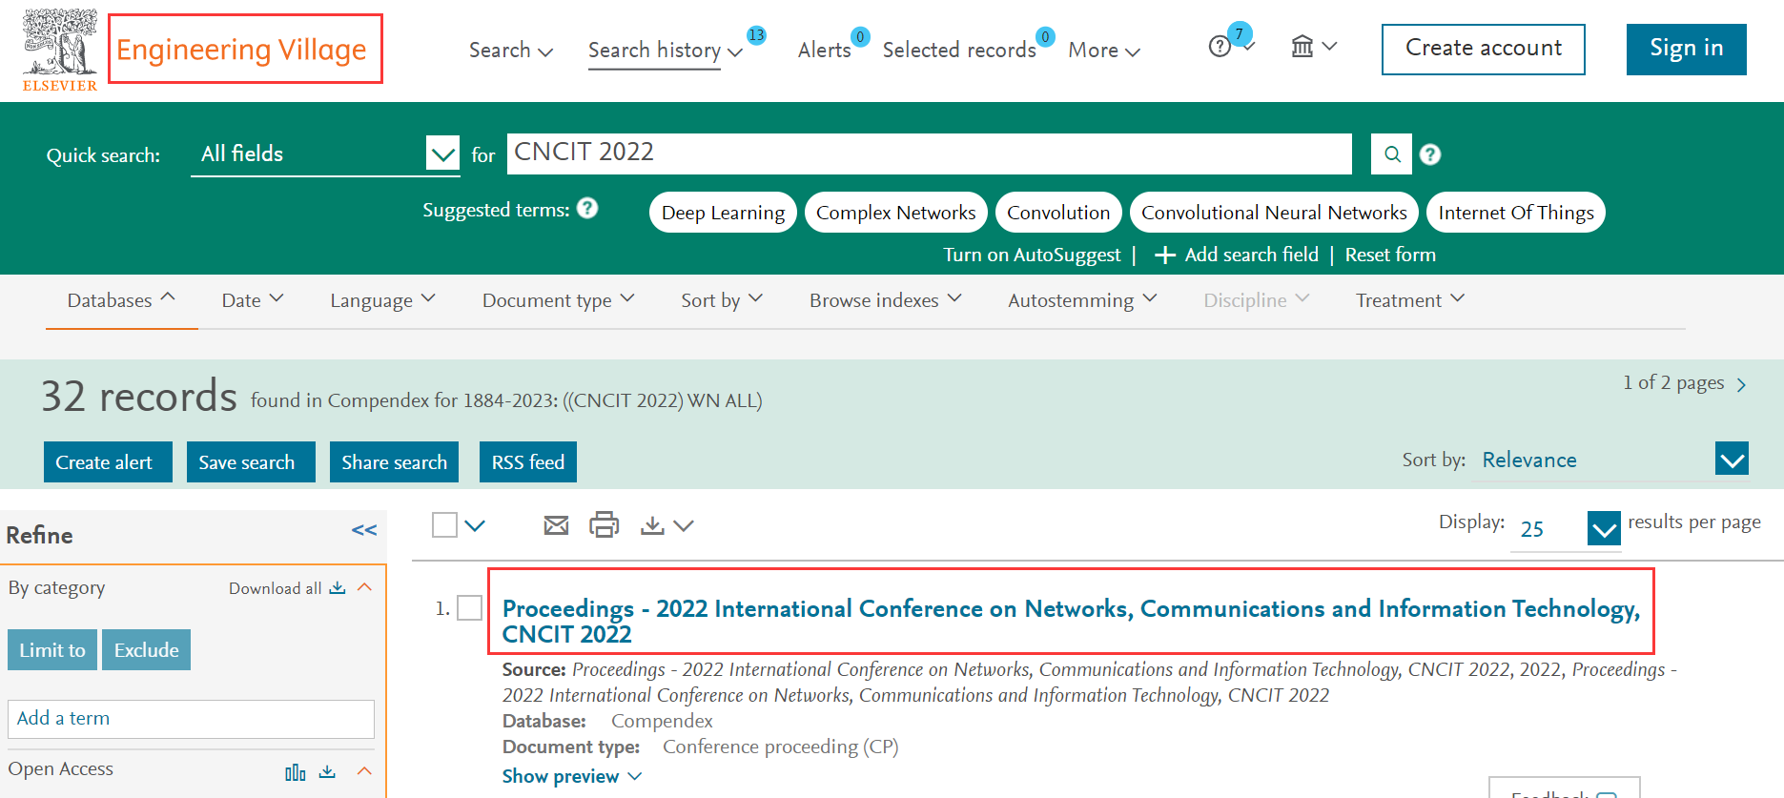Viewport: 1784px width, 798px height.
Task: Open Autostemming options
Action: pyautogui.click(x=1082, y=300)
